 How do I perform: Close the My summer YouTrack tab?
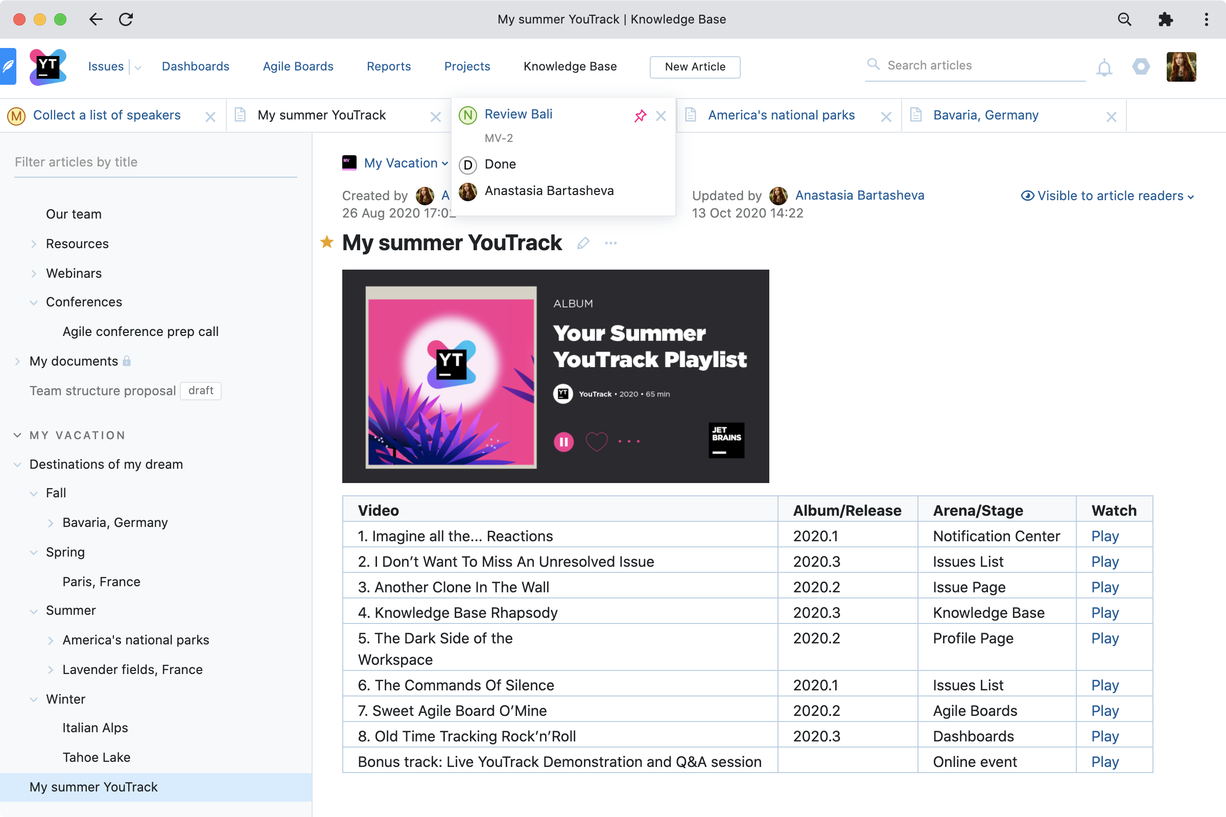point(435,117)
